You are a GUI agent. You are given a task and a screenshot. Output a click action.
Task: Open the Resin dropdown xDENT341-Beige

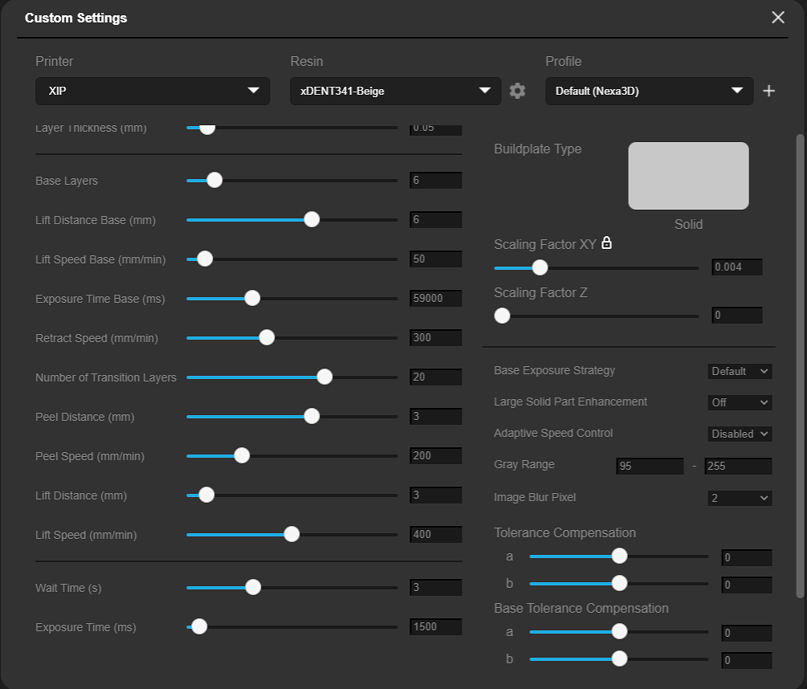(x=395, y=91)
